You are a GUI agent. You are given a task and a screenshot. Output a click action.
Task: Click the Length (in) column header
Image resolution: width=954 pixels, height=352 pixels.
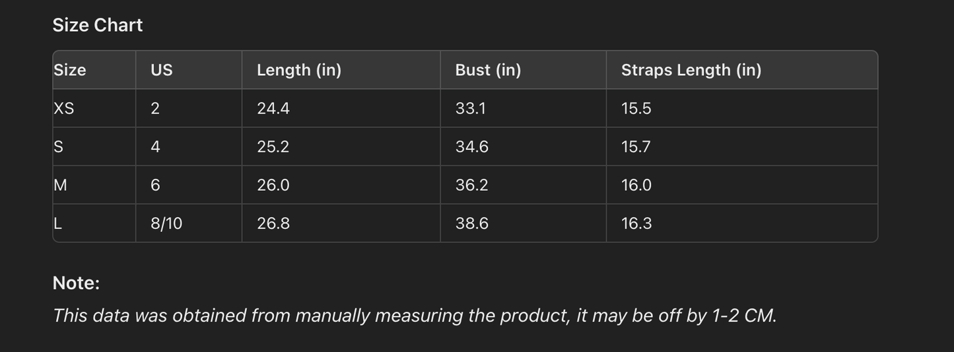[299, 70]
